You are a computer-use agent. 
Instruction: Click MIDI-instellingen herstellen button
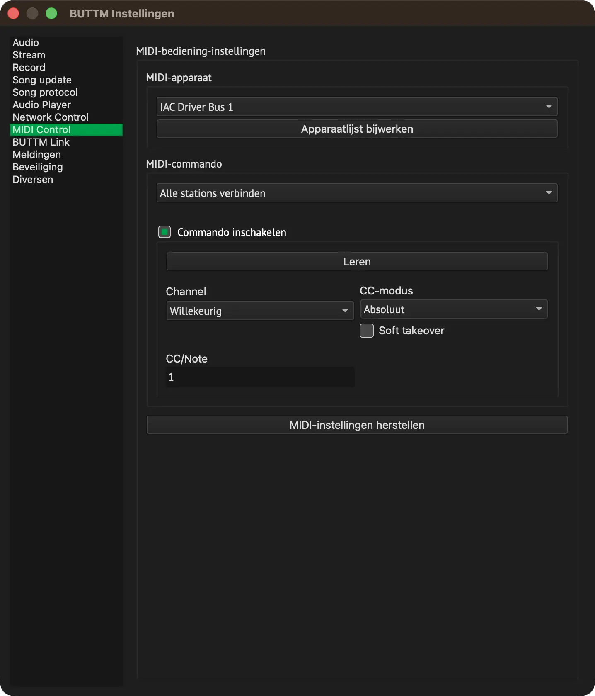[357, 425]
